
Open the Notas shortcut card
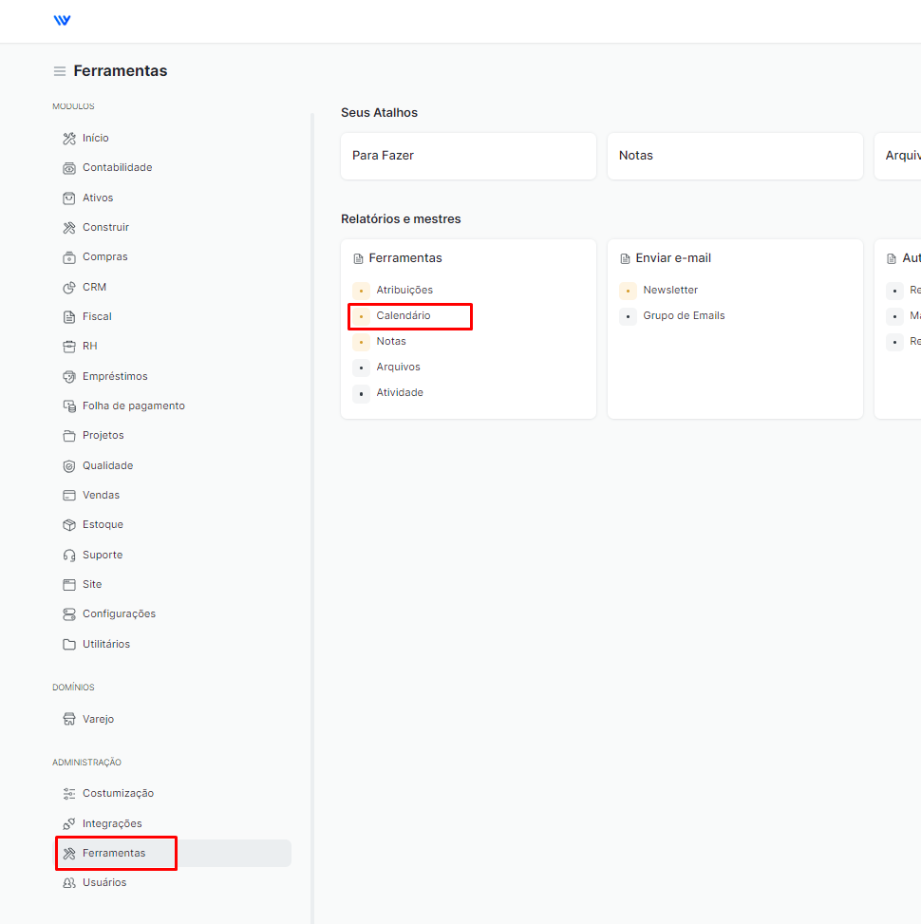[x=735, y=156]
